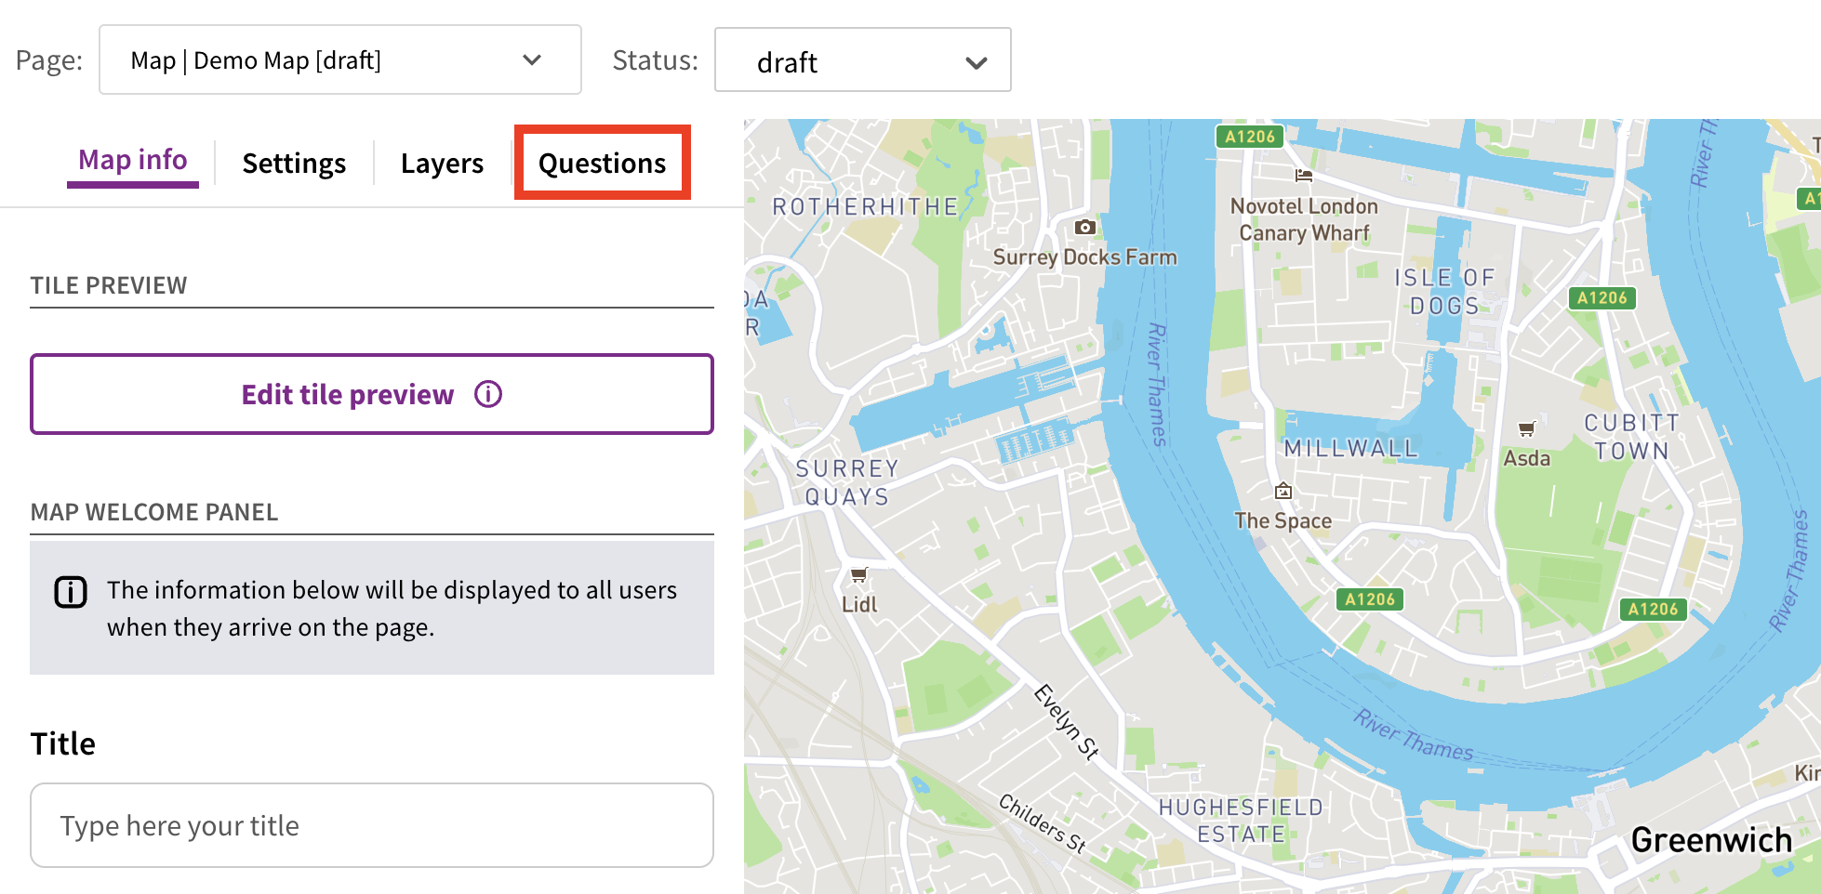Click the info icon on Edit tile preview
Viewport: 1821px width, 894px height.
488,395
